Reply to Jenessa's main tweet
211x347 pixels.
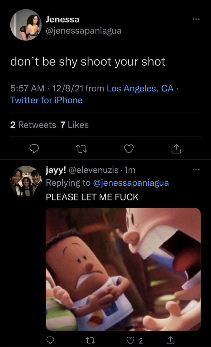35,149
